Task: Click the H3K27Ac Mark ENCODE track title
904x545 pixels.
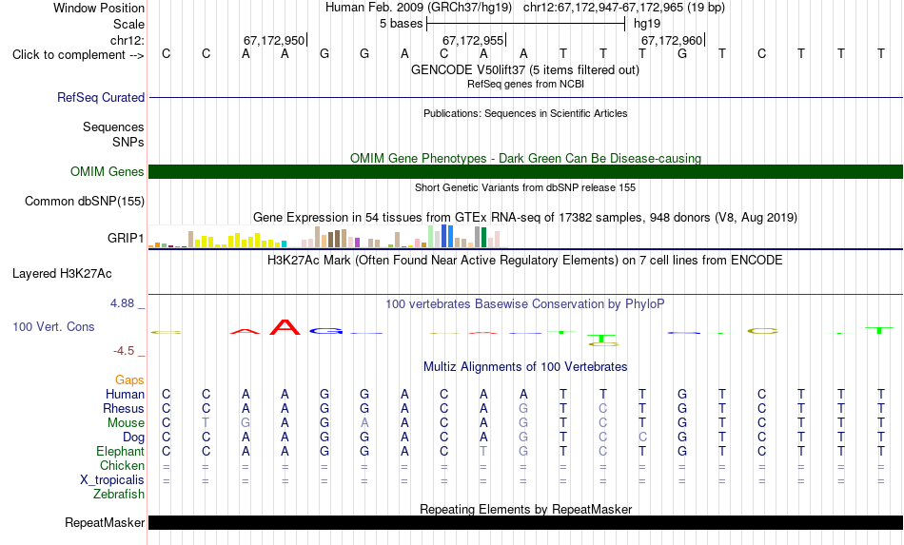Action: click(x=524, y=260)
